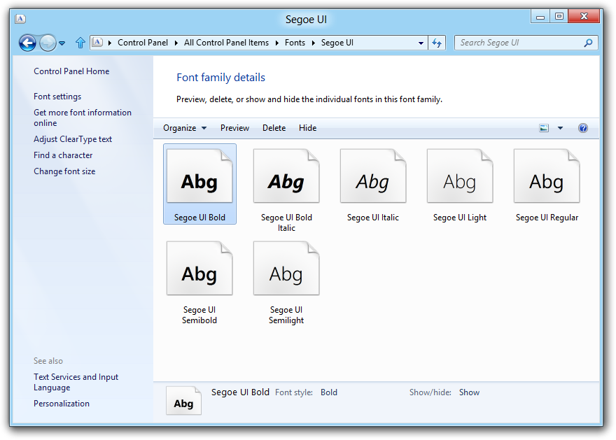This screenshot has height=440, width=616.
Task: Click the Show/hide value Show
Action: click(x=469, y=392)
